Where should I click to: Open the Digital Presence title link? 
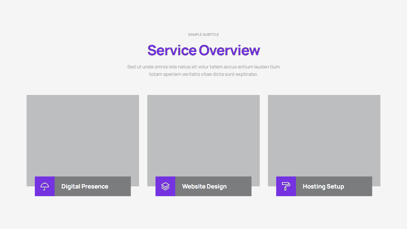click(x=85, y=186)
